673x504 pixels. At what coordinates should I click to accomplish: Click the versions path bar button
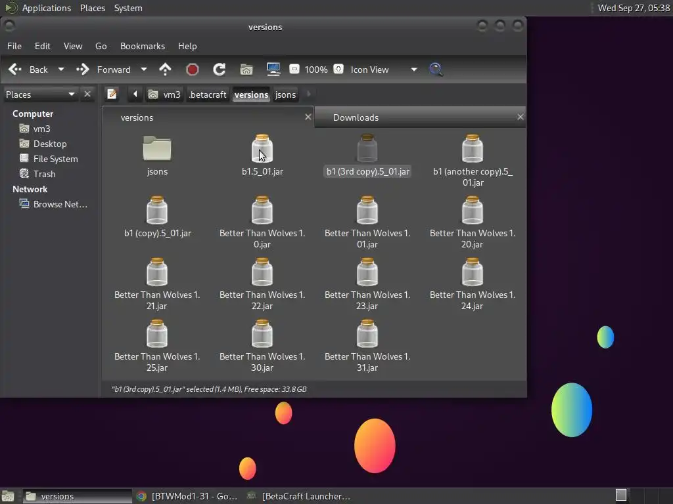tap(252, 94)
